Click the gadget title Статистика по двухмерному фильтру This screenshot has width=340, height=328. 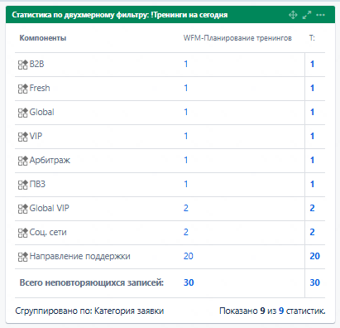coord(120,15)
